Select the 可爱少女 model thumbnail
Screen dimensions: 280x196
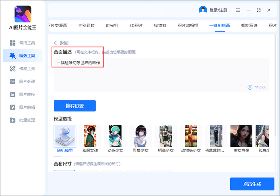tap(140, 136)
